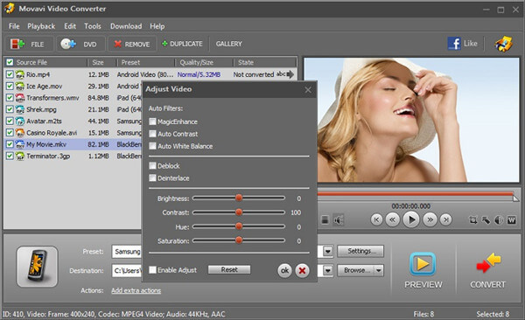The height and width of the screenshot is (320, 525).
Task: Mute audio with the speaker icon
Action: pyautogui.click(x=339, y=220)
